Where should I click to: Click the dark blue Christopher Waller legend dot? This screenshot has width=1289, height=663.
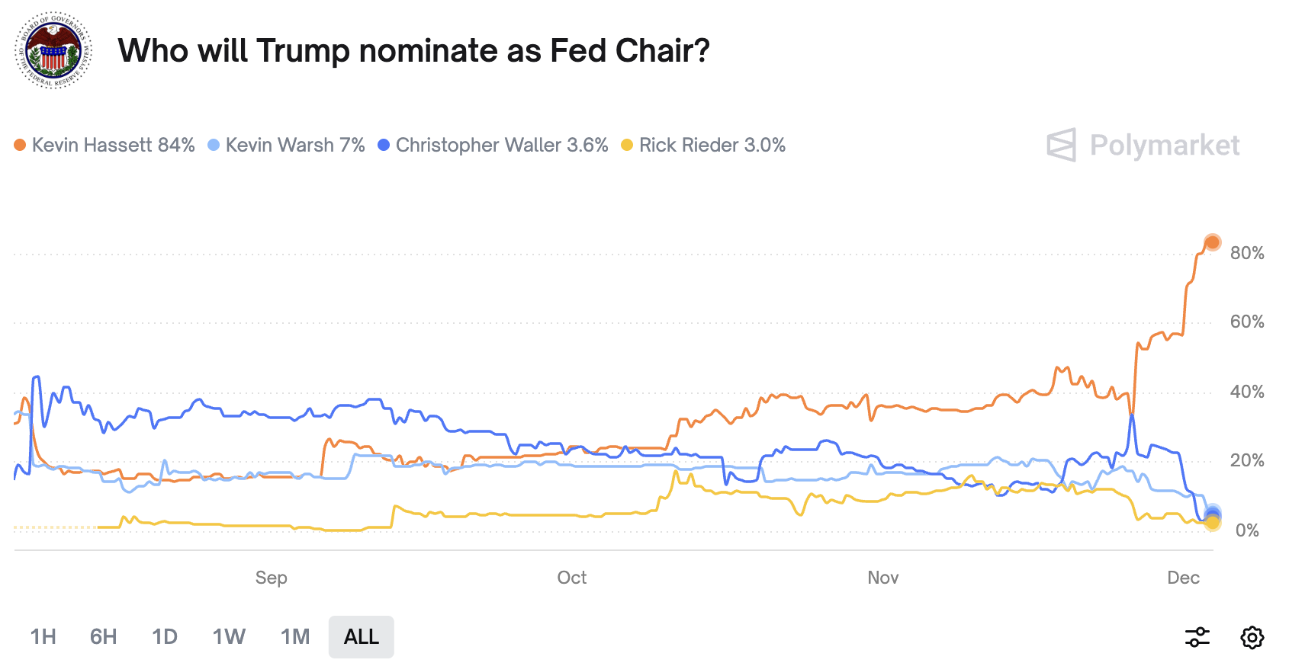point(384,145)
